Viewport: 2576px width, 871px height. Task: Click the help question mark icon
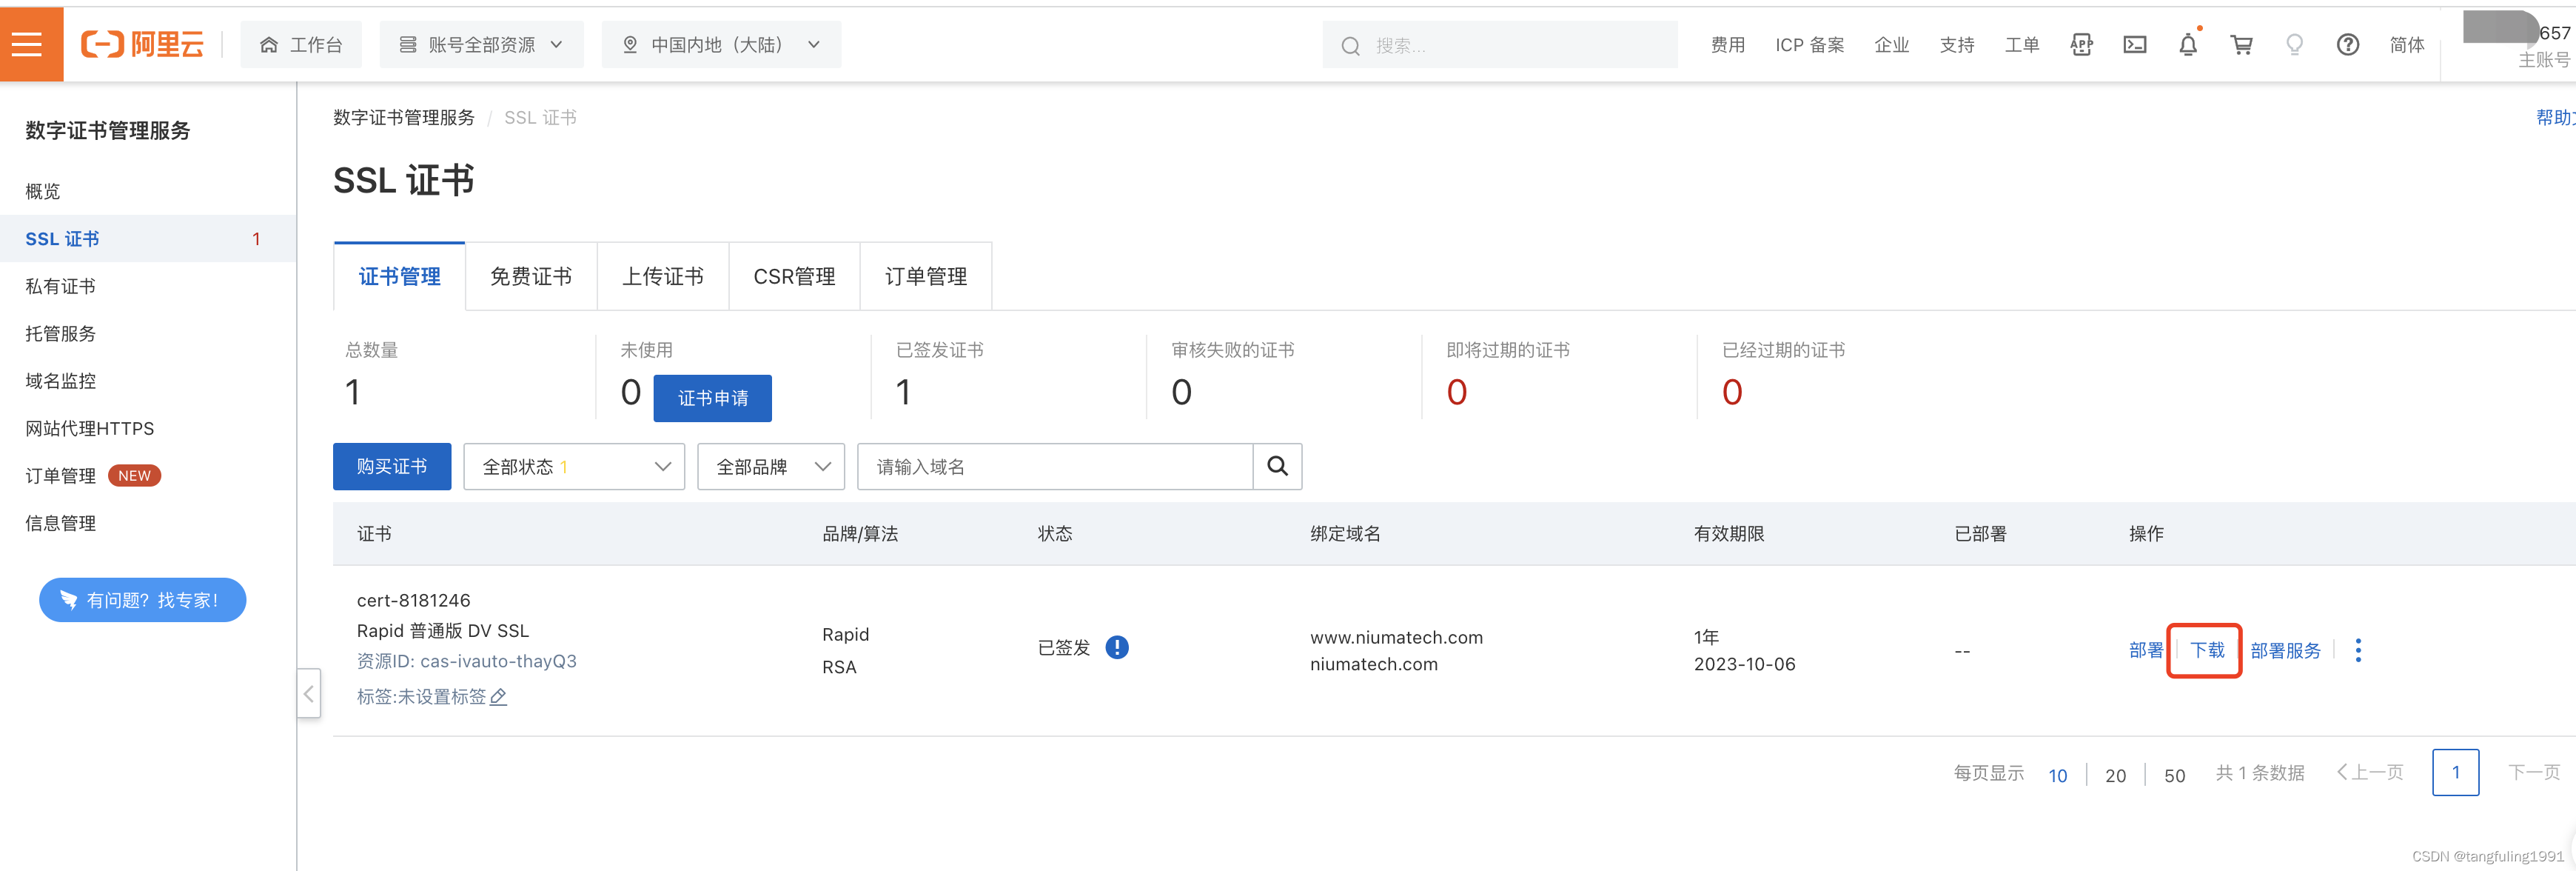[x=2348, y=44]
